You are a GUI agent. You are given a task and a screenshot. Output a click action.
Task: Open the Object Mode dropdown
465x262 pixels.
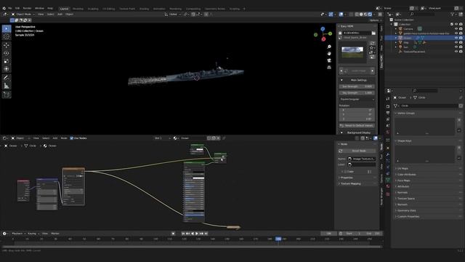click(23, 15)
